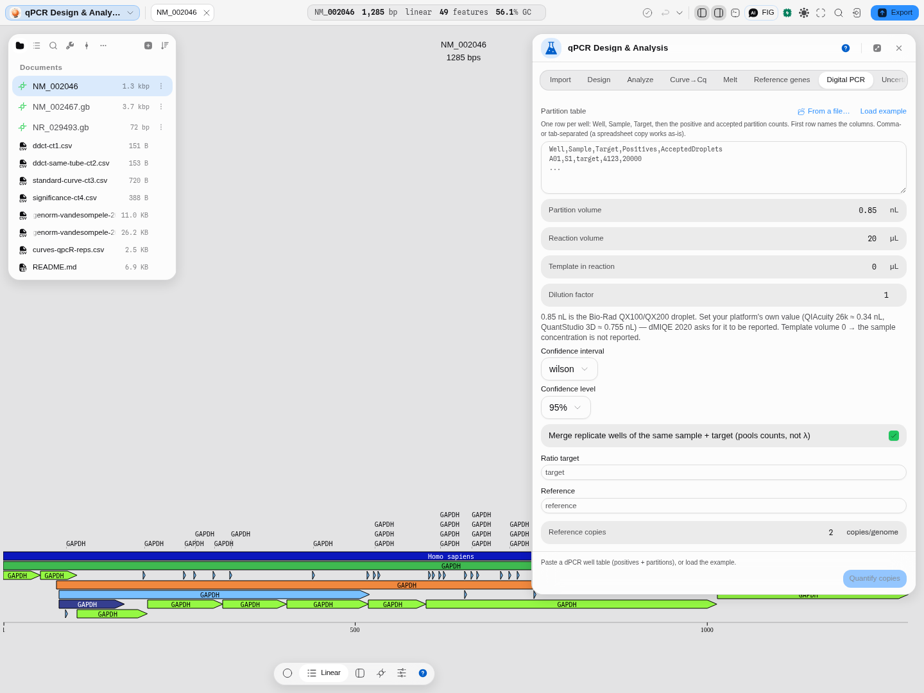Switch to the Import tab
This screenshot has height=693, width=924.
point(560,80)
